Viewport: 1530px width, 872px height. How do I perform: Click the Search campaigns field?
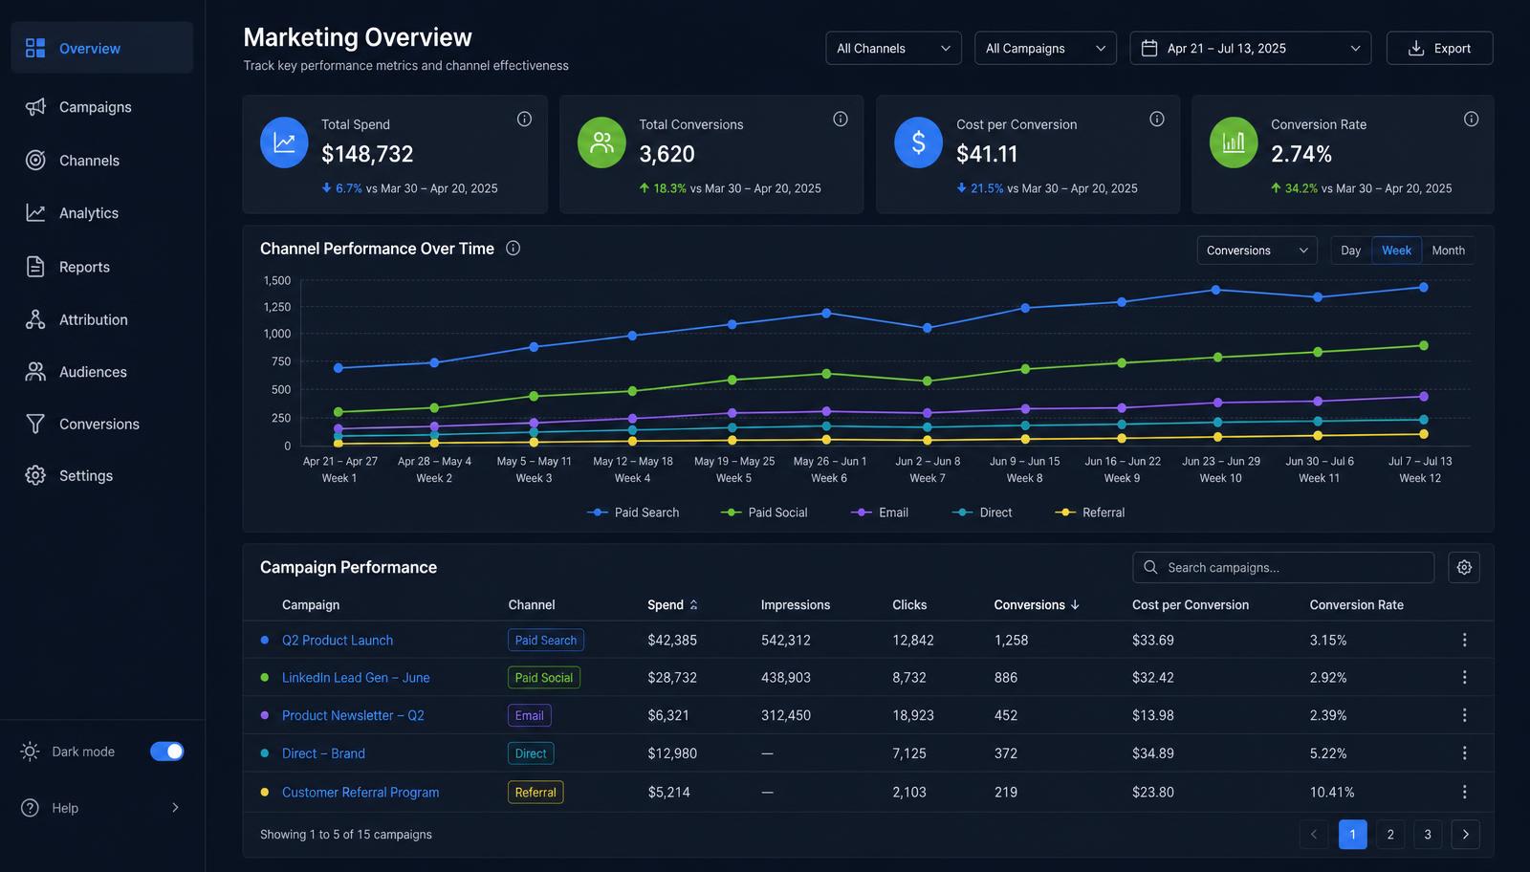pos(1283,567)
